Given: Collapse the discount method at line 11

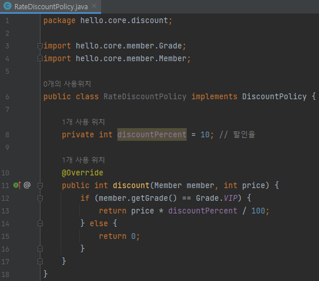Looking at the screenshot, I should [x=40, y=185].
